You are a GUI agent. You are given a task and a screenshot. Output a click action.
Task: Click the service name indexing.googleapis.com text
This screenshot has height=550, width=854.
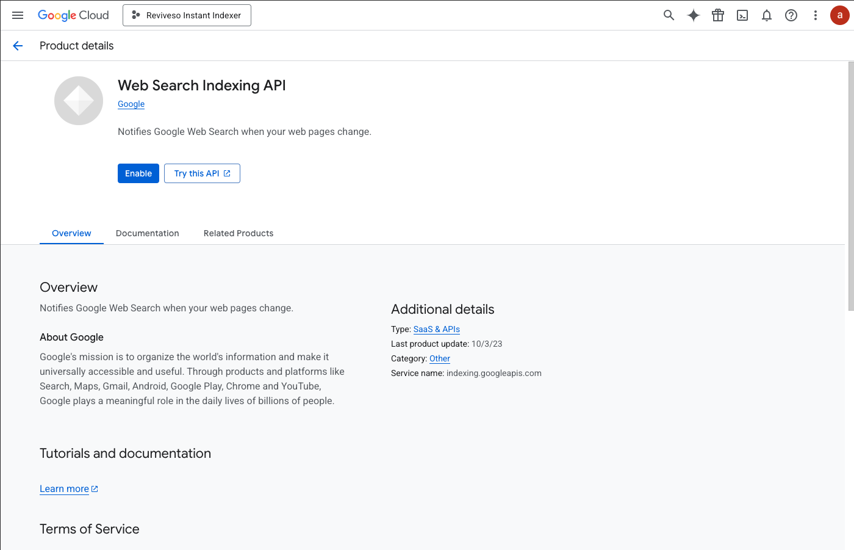[x=494, y=373]
